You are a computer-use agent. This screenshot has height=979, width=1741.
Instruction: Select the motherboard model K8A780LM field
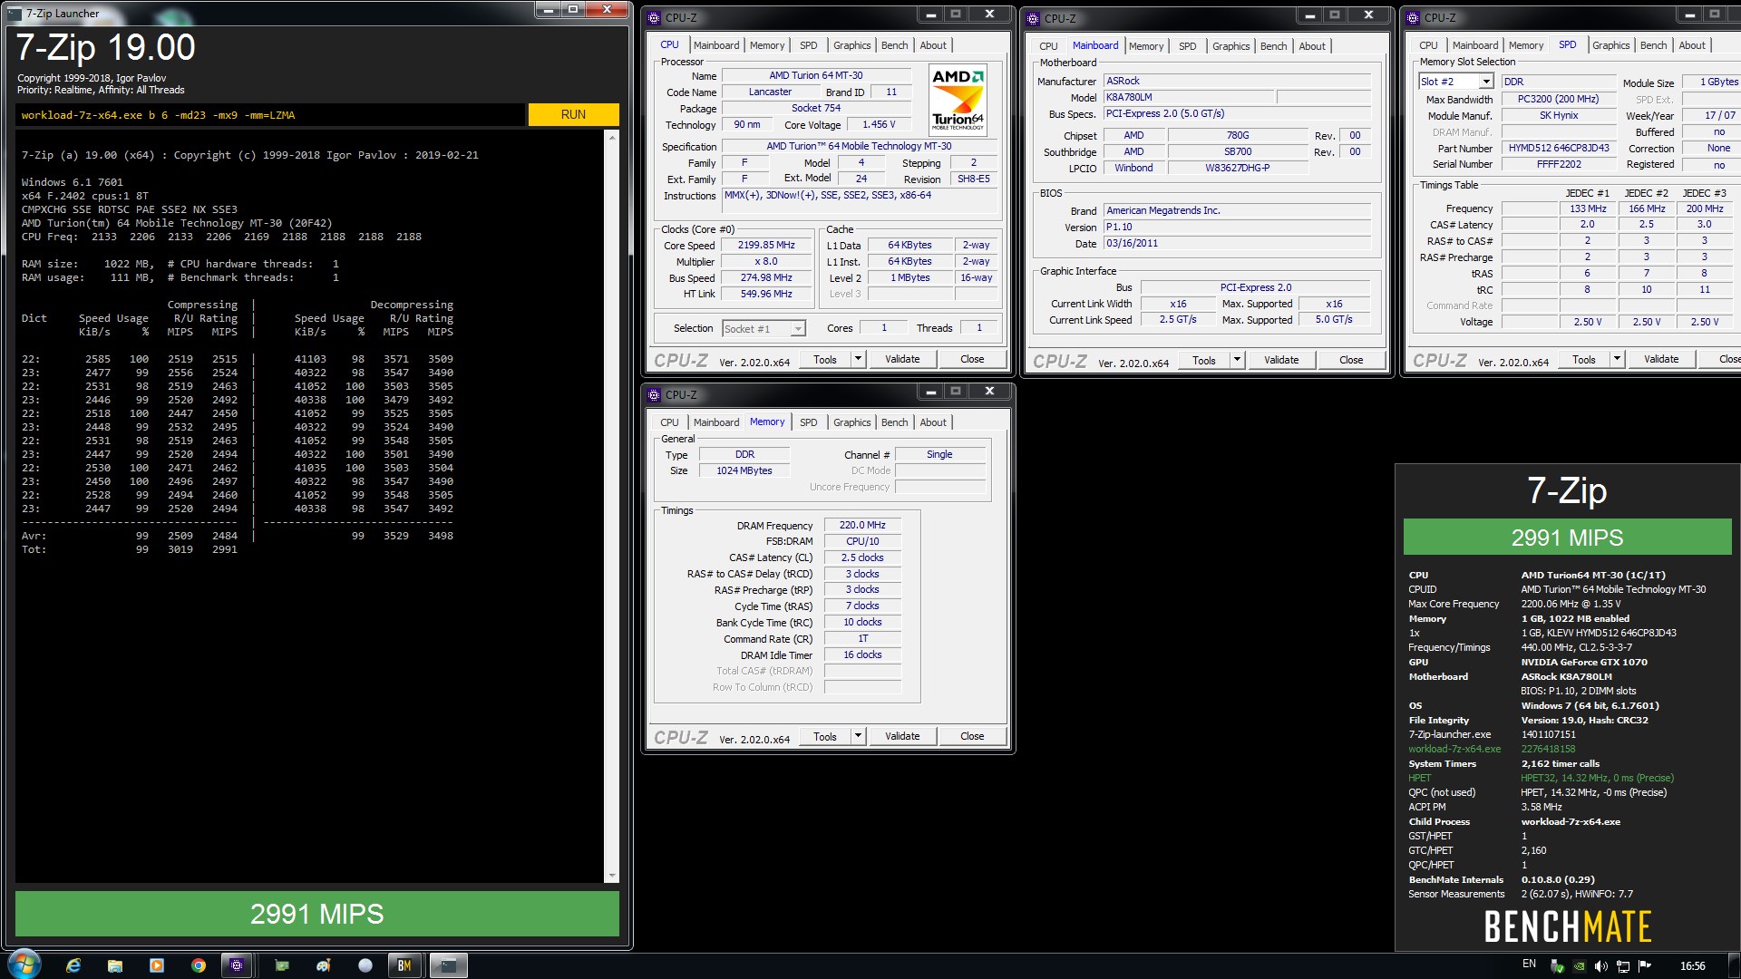[1189, 97]
